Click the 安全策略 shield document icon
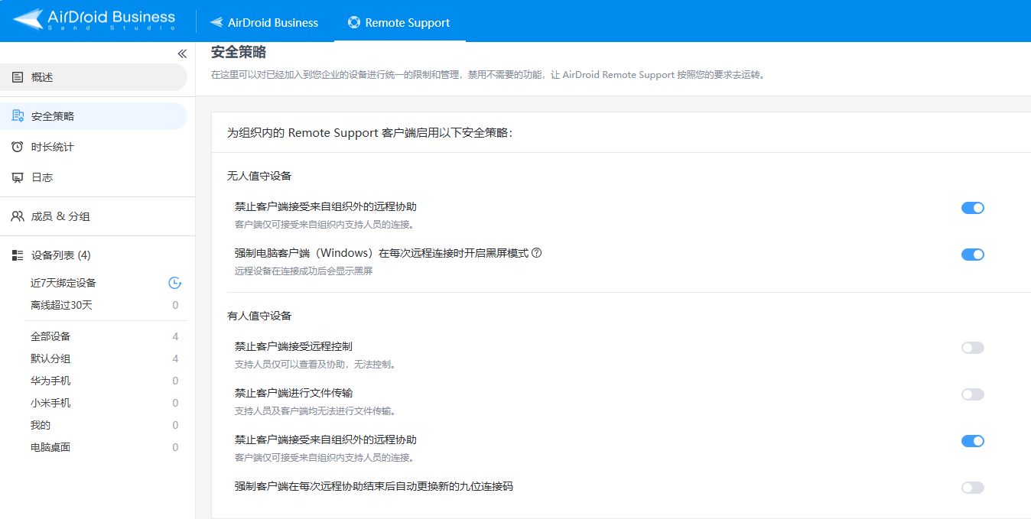The image size is (1031, 519). coord(18,116)
